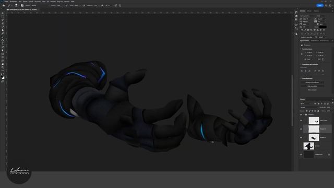334x188 pixels.
Task: Select the Move tool
Action: [x=3, y=13]
